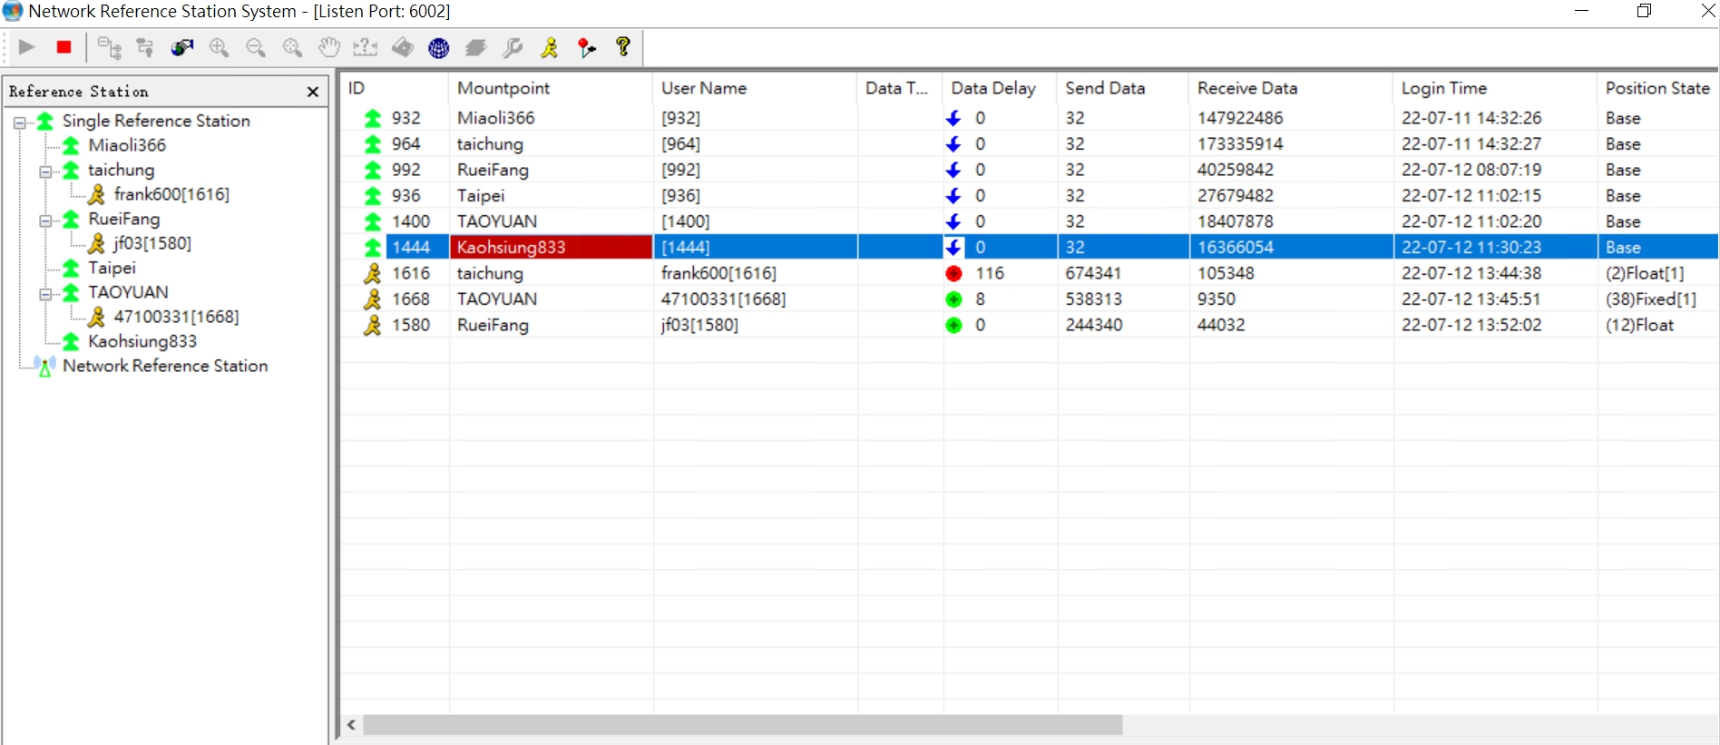Click the Network Reference Station antenna icon
Viewport: 1720px width, 745px height.
44,366
